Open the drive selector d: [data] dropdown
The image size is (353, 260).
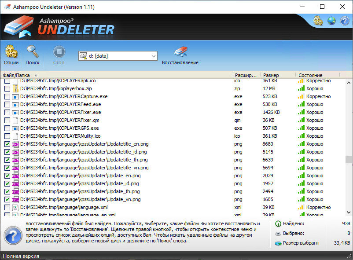(x=118, y=56)
